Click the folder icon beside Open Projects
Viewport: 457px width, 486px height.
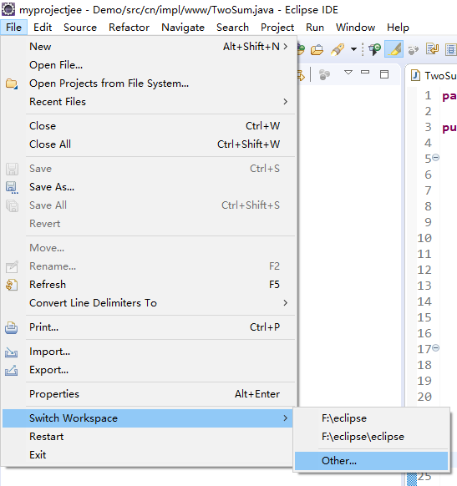(x=12, y=84)
